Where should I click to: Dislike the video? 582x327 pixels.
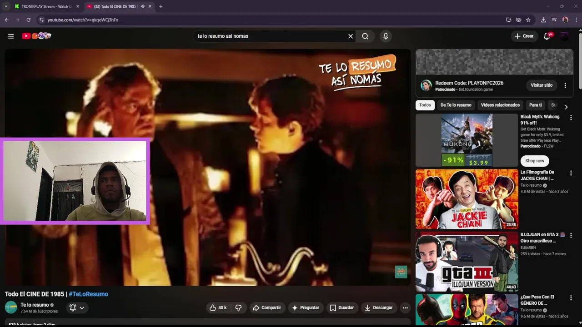(238, 307)
